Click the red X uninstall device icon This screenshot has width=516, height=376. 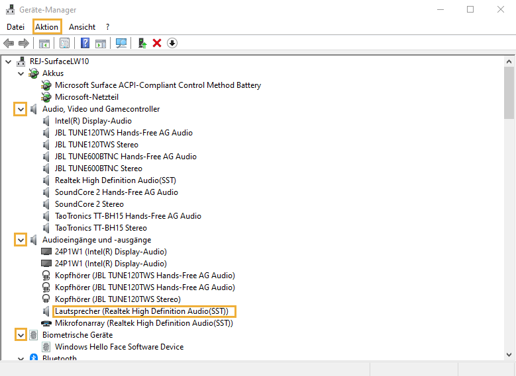pyautogui.click(x=157, y=44)
